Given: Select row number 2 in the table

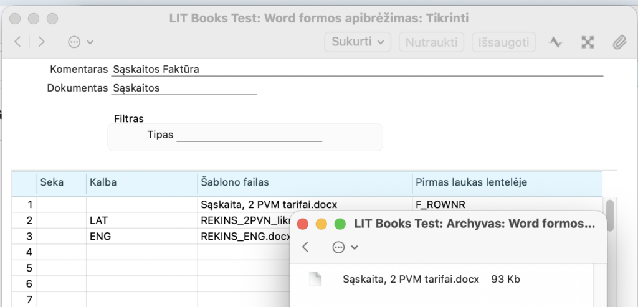Looking at the screenshot, I should point(24,221).
